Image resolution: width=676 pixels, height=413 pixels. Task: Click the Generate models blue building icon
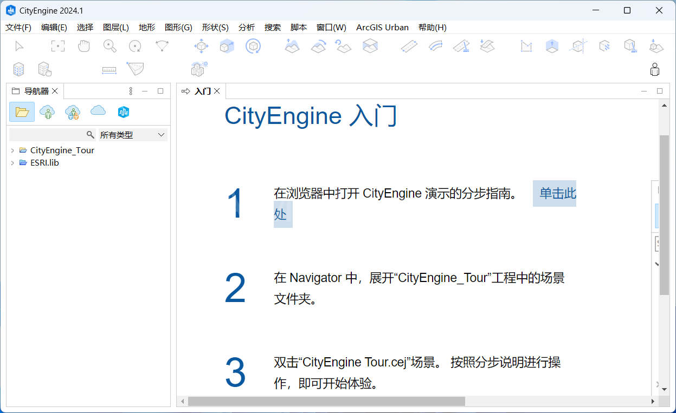19,69
